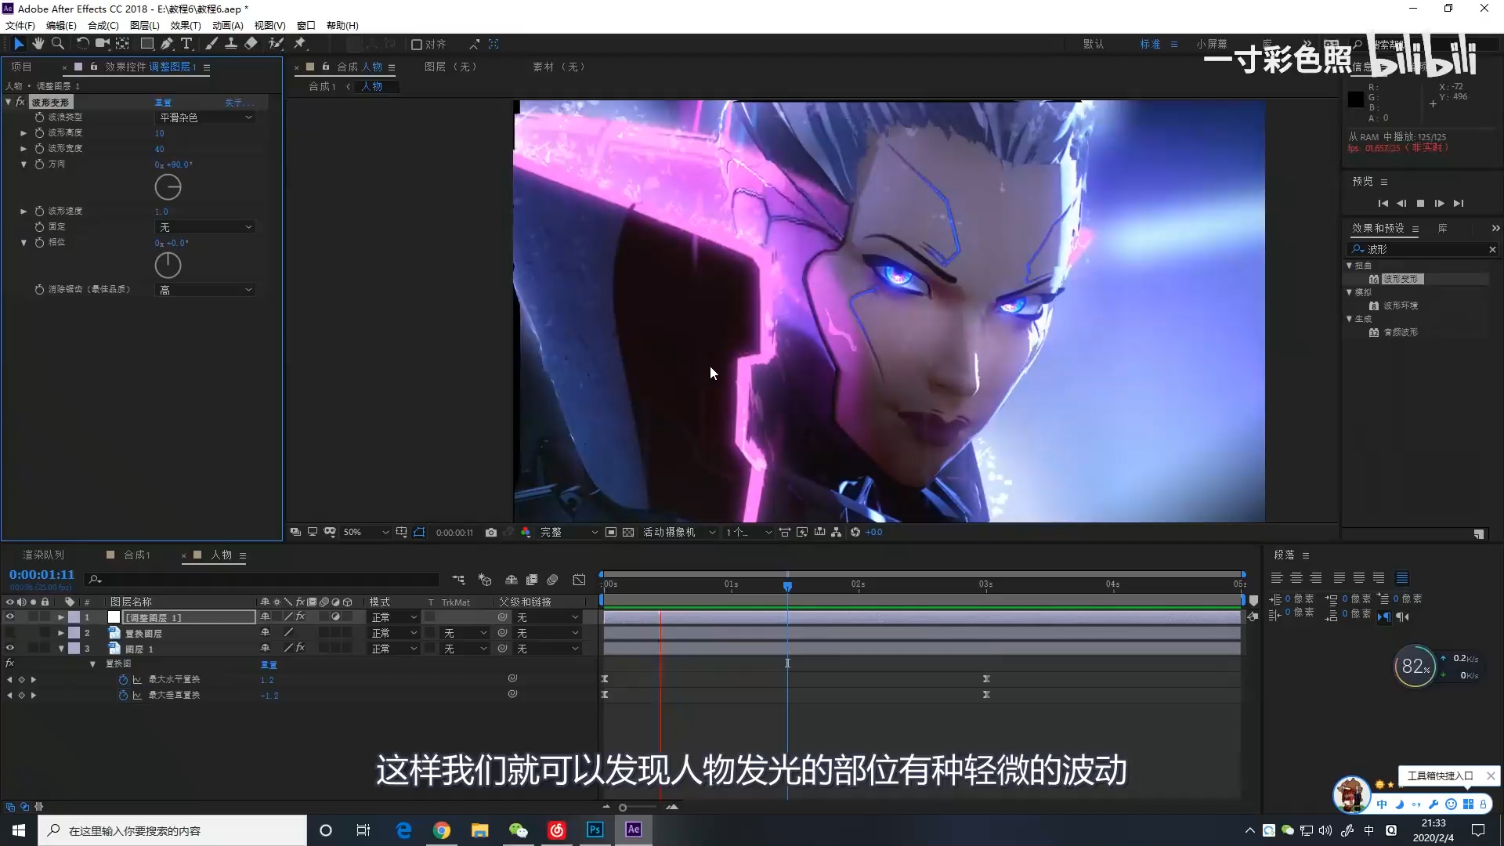Toggle toggle mask and shape path visibility
The image size is (1504, 846).
point(419,532)
